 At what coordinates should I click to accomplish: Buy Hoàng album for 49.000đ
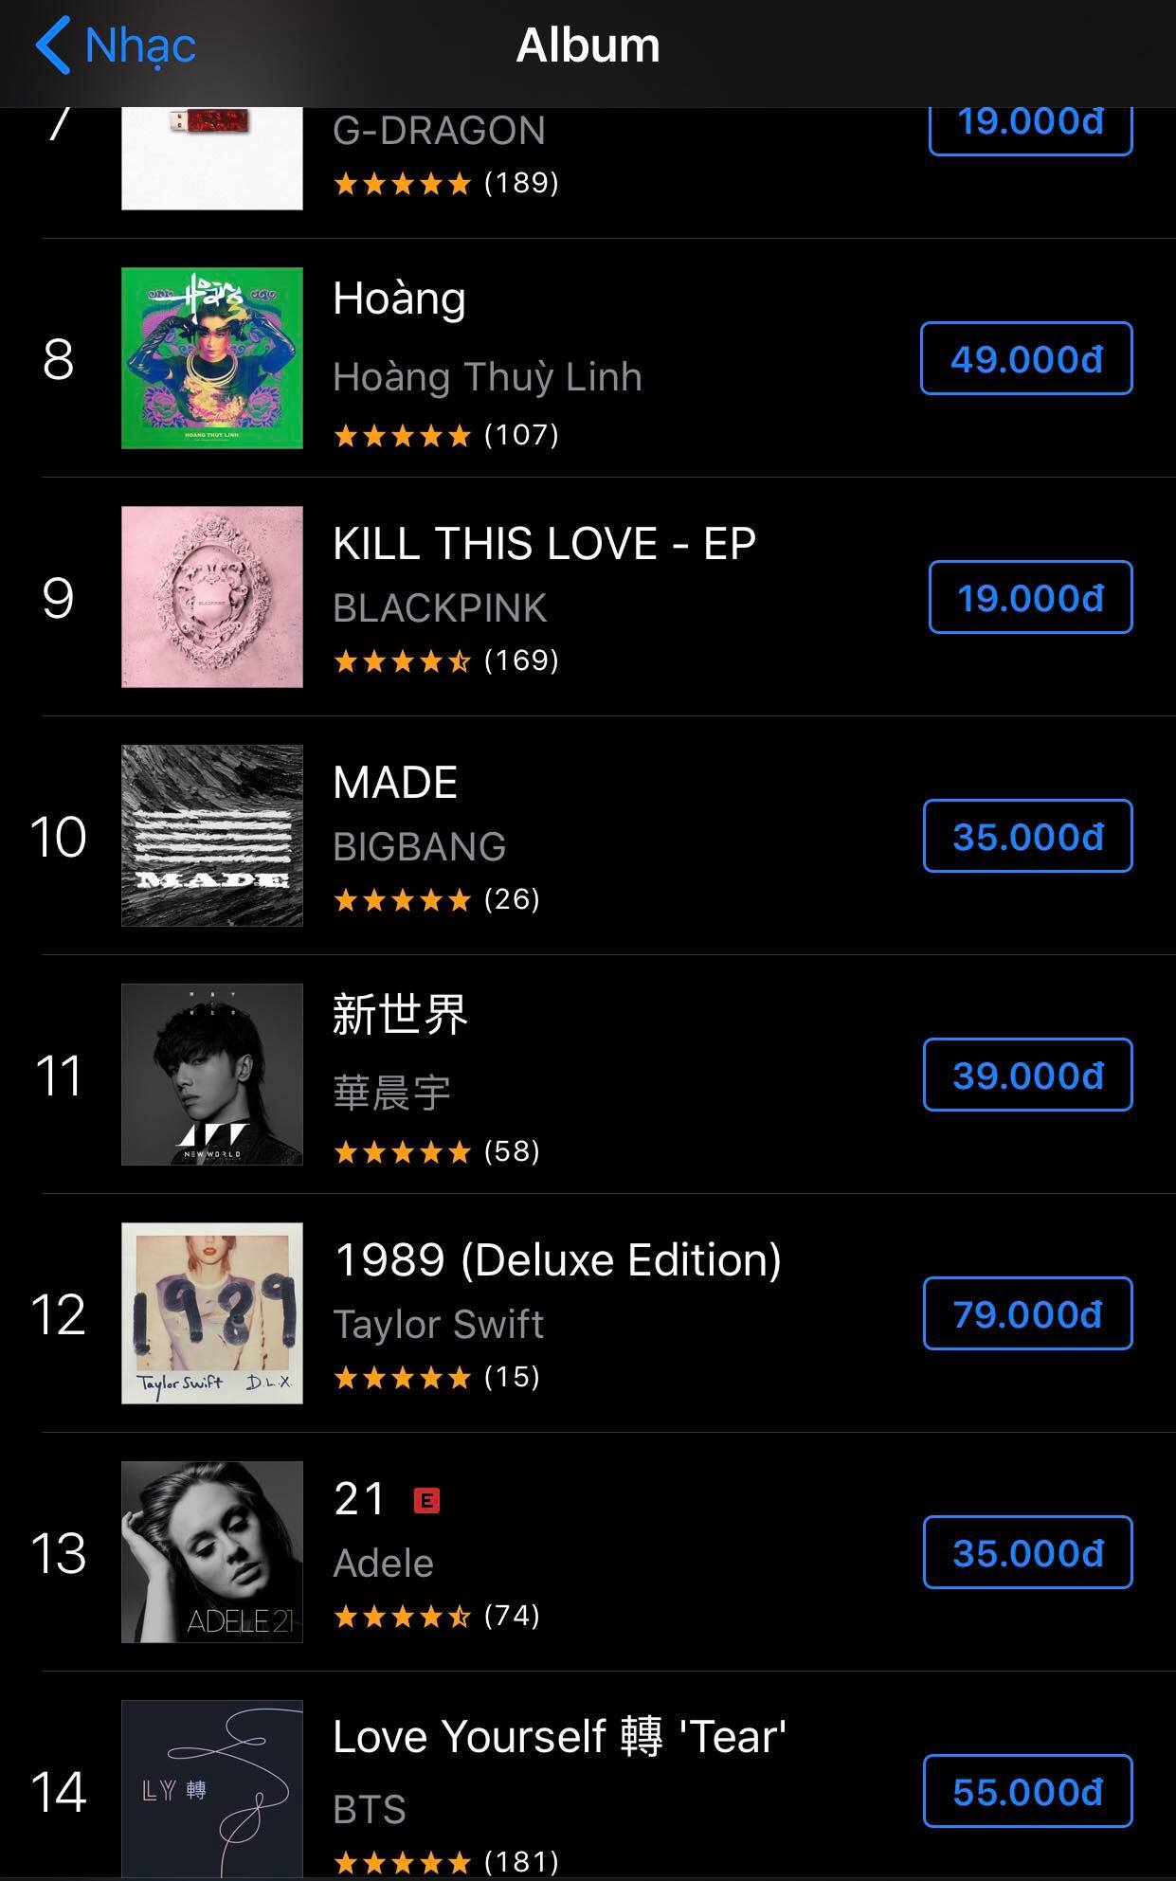(x=1026, y=359)
